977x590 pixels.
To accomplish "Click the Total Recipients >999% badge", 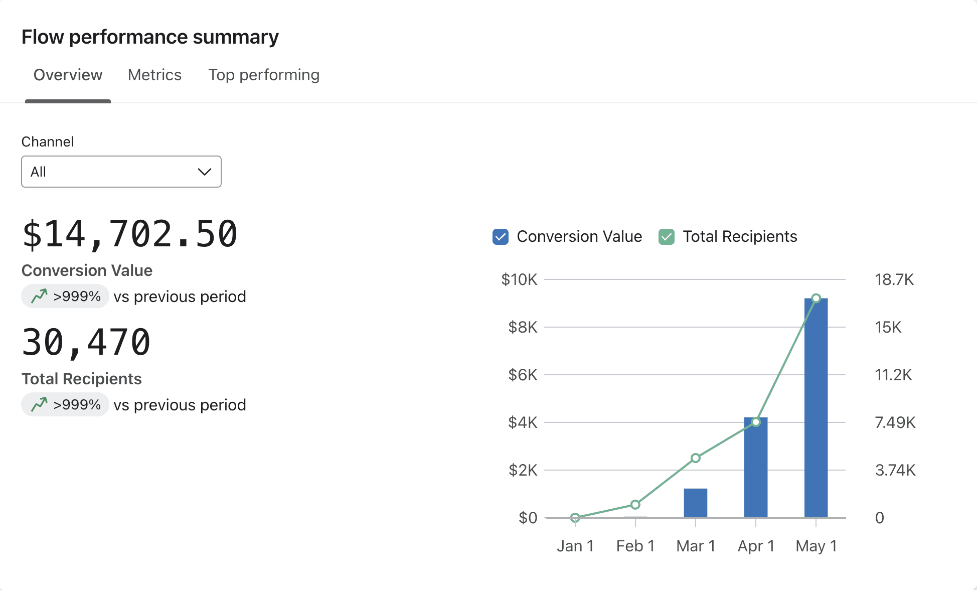I will 65,404.
